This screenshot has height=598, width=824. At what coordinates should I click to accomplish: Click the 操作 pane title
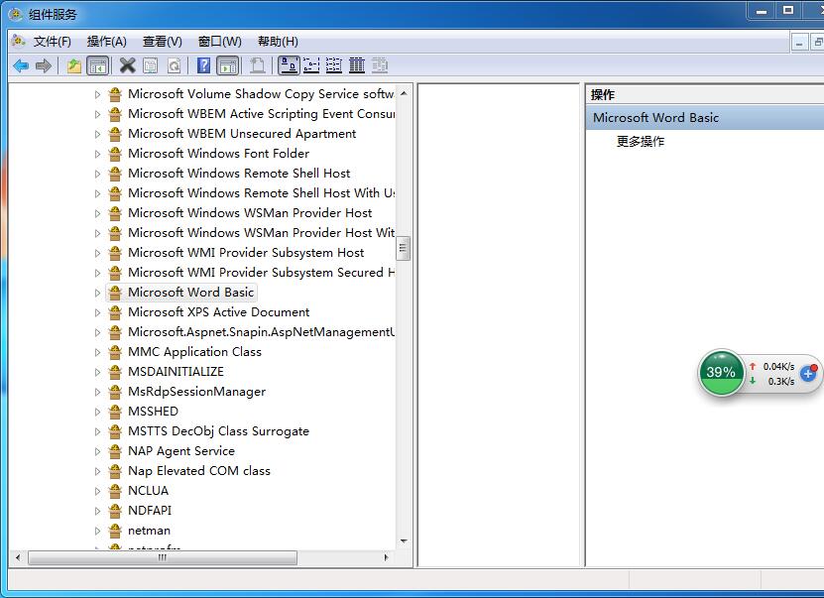pos(602,94)
